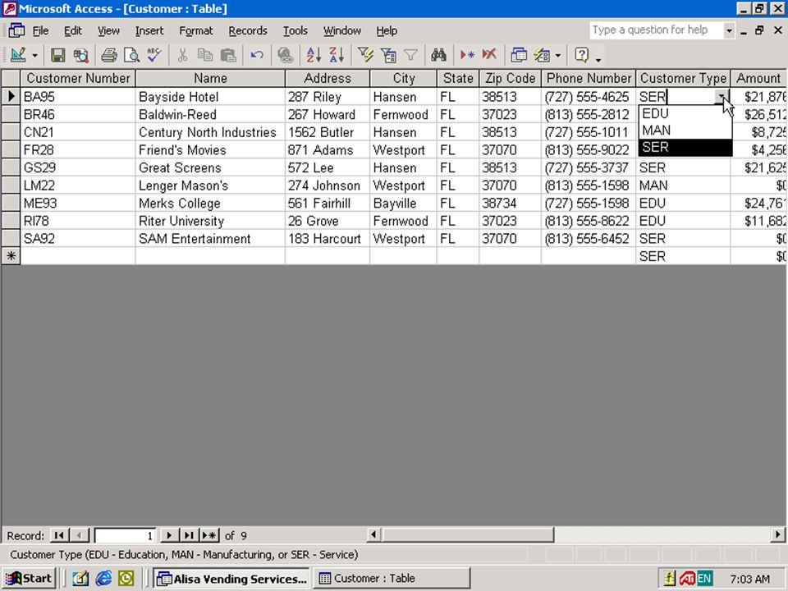Open Find with the binoculars icon
788x591 pixels.
click(438, 55)
